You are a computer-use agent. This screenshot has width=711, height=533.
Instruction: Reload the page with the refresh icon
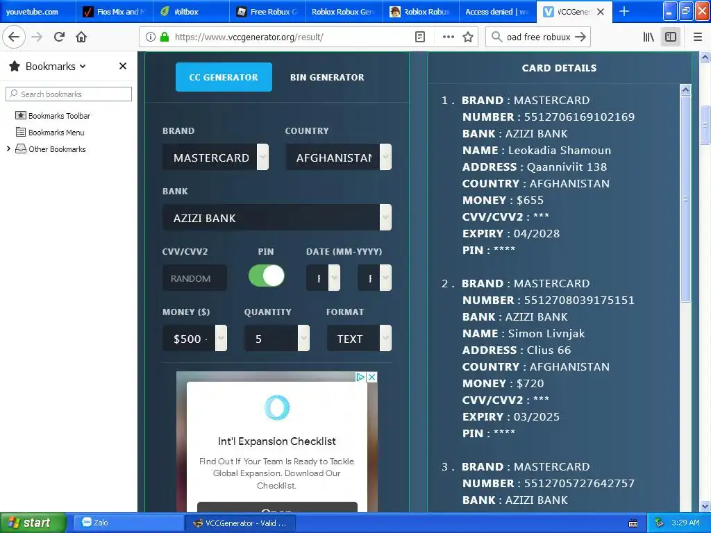click(59, 37)
